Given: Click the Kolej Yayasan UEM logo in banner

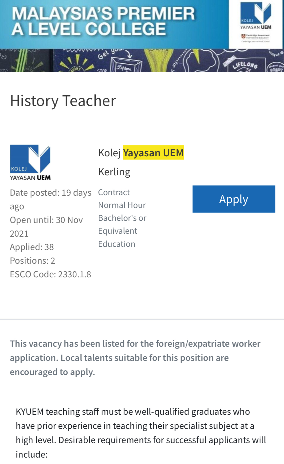Looking at the screenshot, I should [255, 16].
